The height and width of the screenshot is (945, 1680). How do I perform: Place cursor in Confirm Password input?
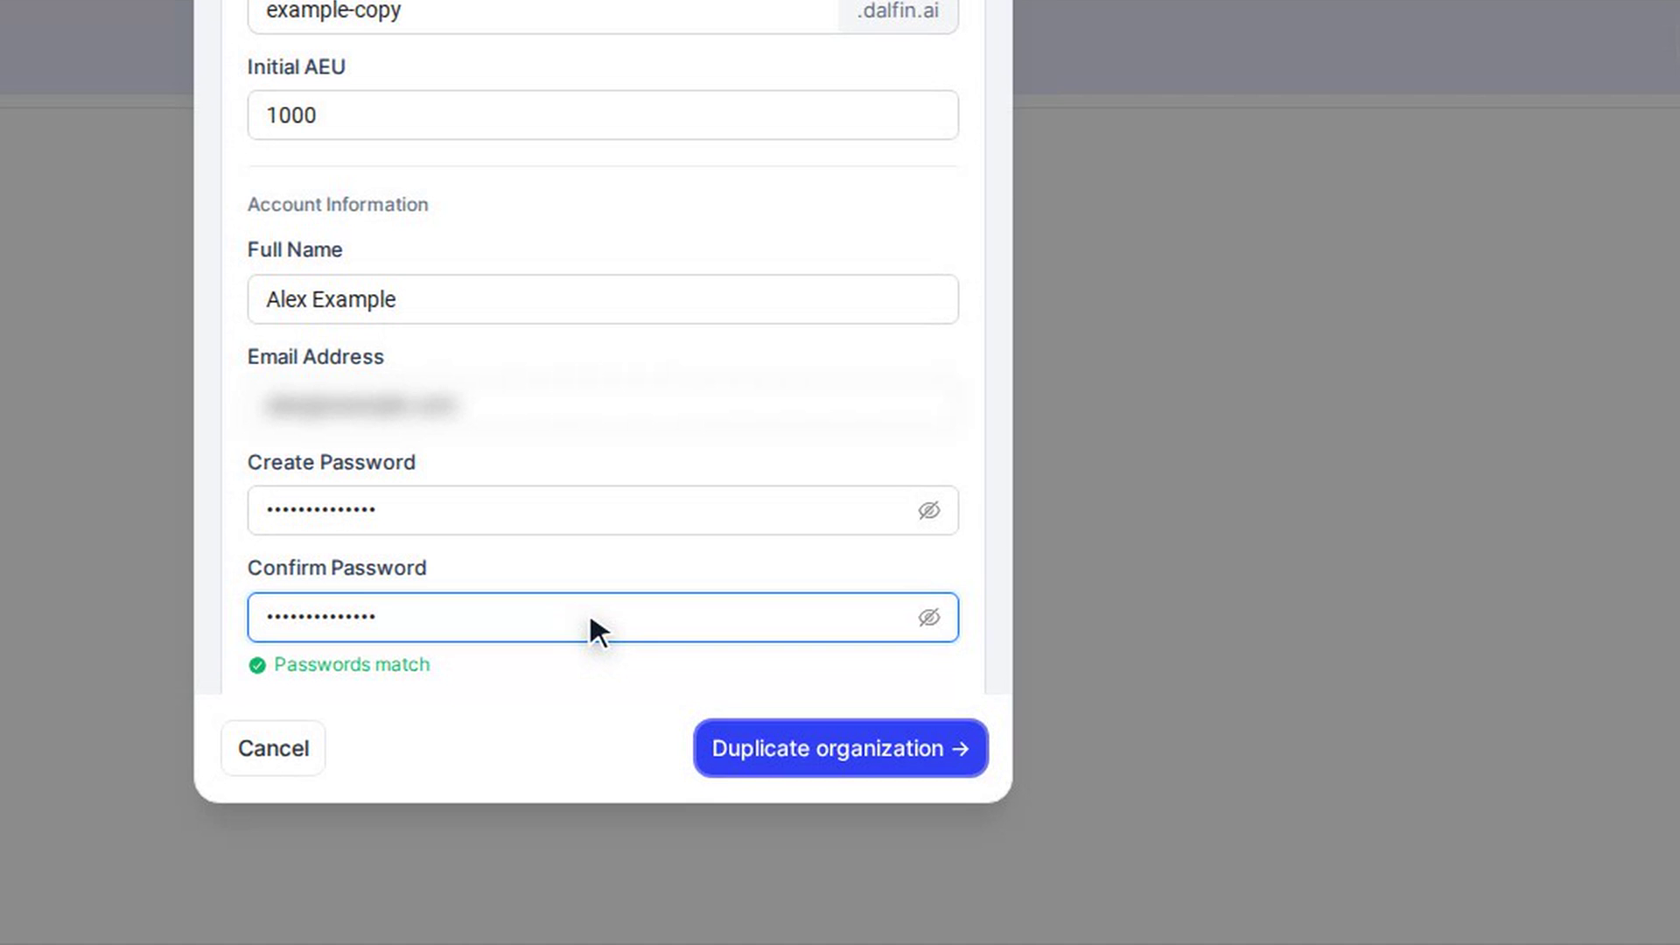click(x=581, y=618)
